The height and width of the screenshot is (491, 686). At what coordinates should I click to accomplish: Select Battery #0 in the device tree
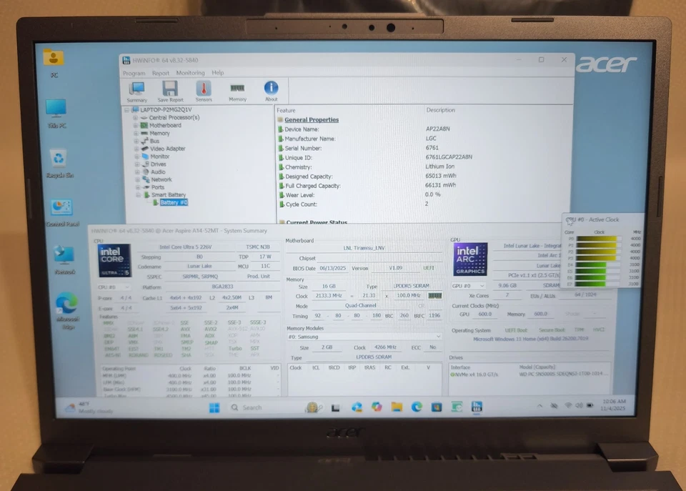175,202
